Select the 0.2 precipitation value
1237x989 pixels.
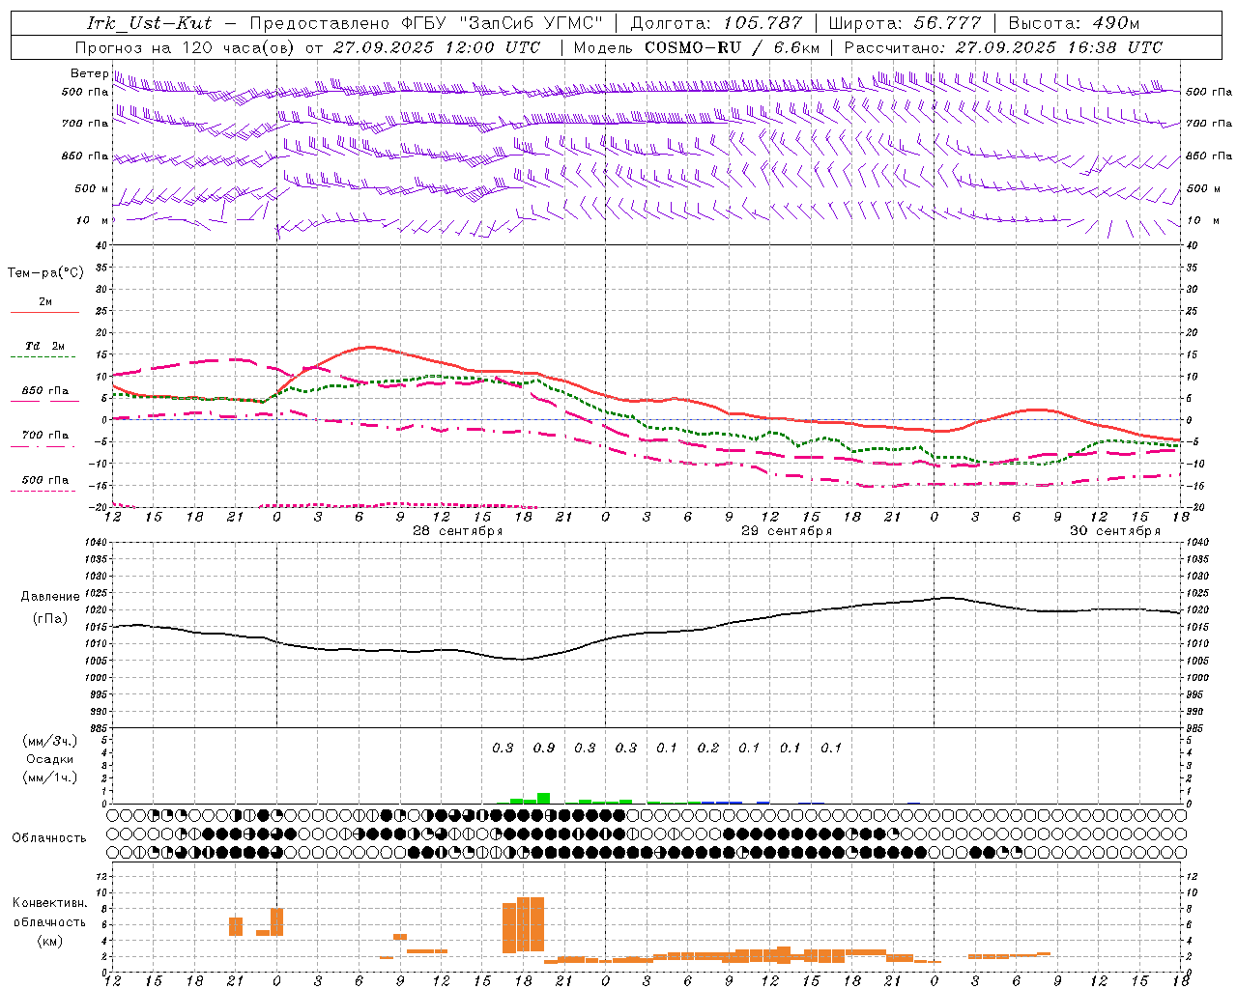click(x=708, y=748)
